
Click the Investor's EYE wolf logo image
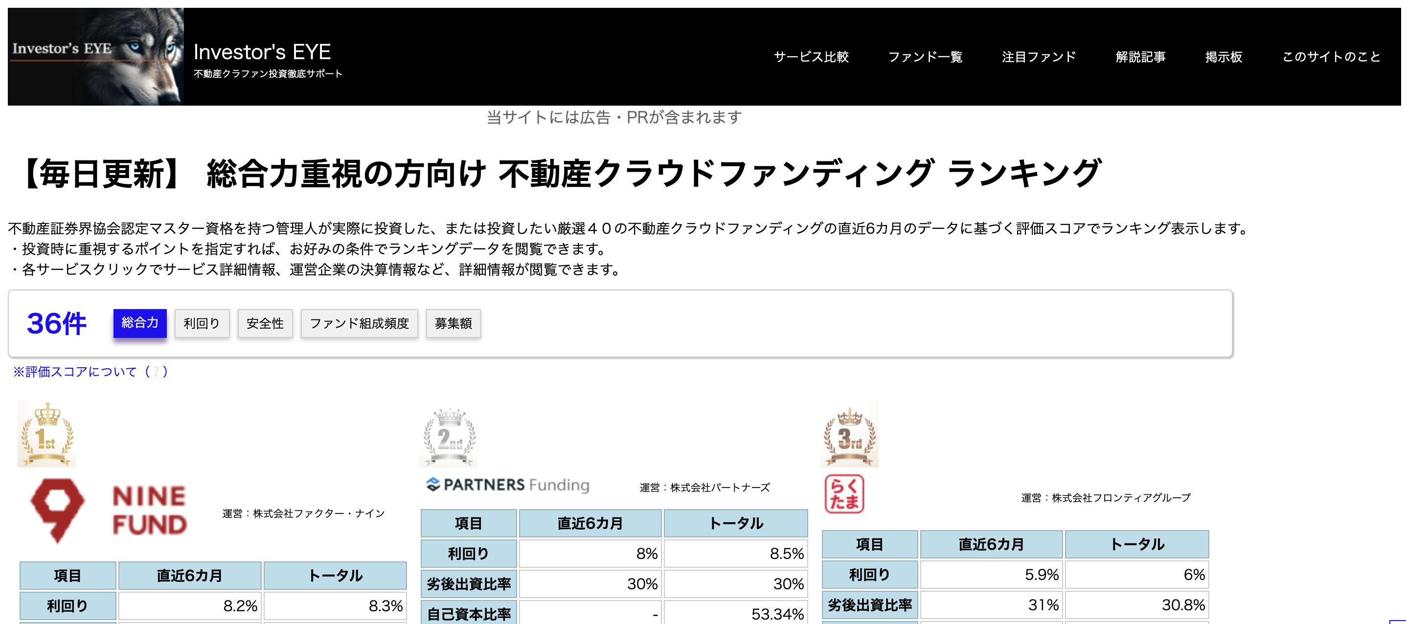pos(95,56)
